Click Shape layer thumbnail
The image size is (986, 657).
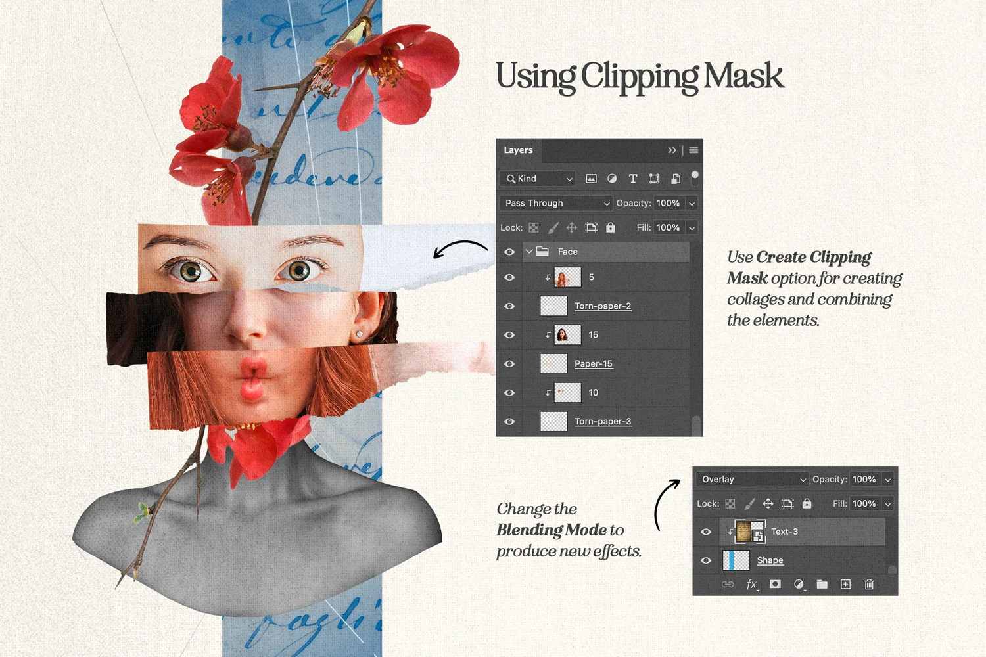(x=736, y=560)
